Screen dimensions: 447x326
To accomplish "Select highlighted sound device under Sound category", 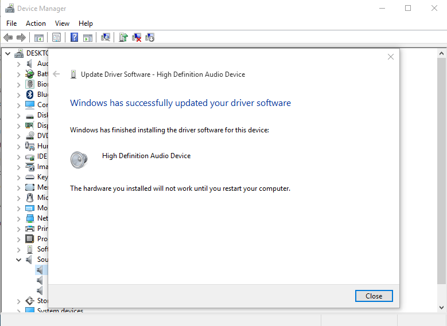I will (x=40, y=270).
